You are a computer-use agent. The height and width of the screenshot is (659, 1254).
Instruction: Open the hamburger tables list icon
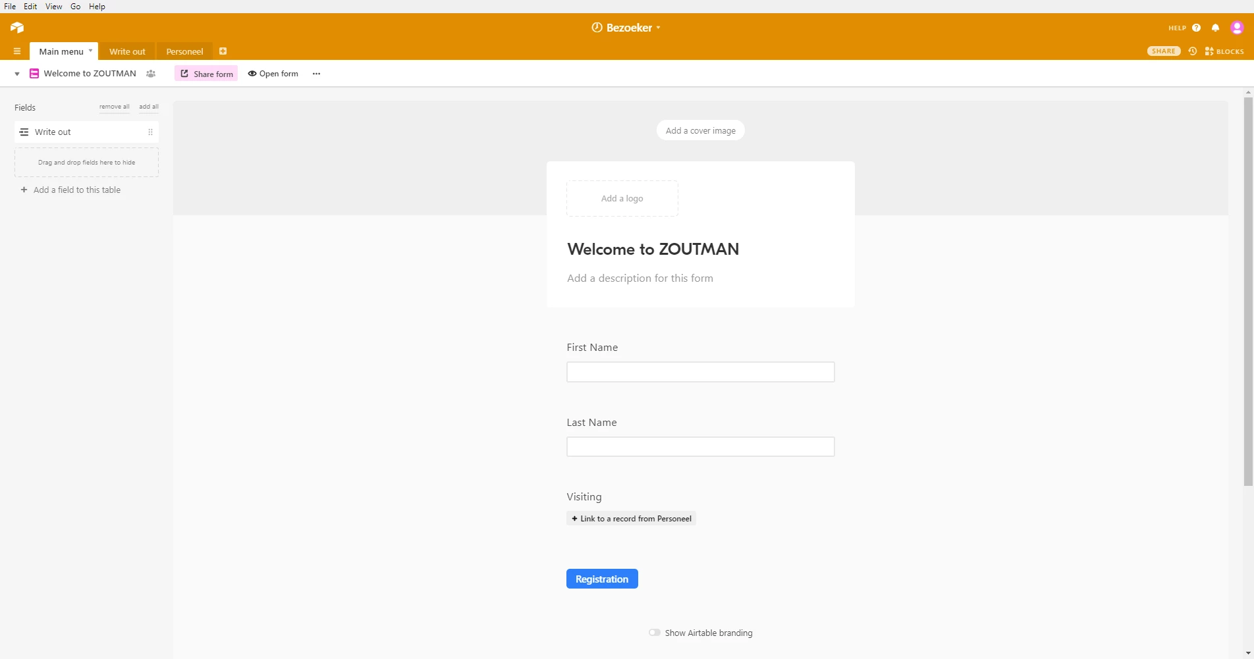17,51
